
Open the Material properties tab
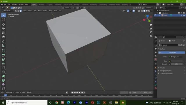pos(156,88)
